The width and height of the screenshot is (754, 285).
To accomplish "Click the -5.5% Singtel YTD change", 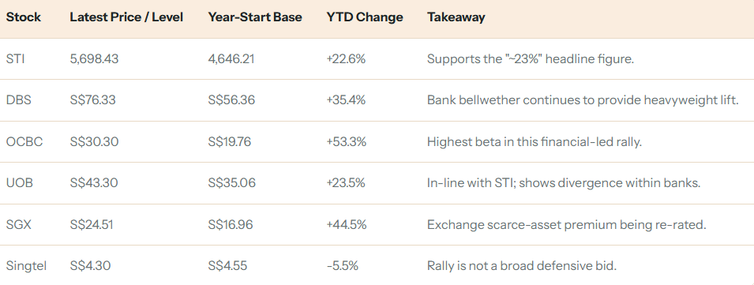I will tap(343, 266).
